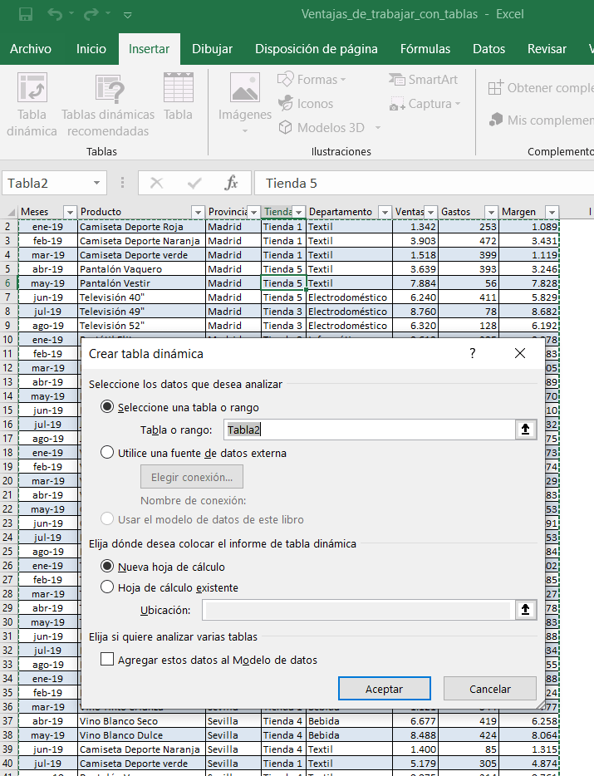Screen dimensions: 594x776
Task: Select the Nueva hoja de cálculo option
Action: [107, 566]
